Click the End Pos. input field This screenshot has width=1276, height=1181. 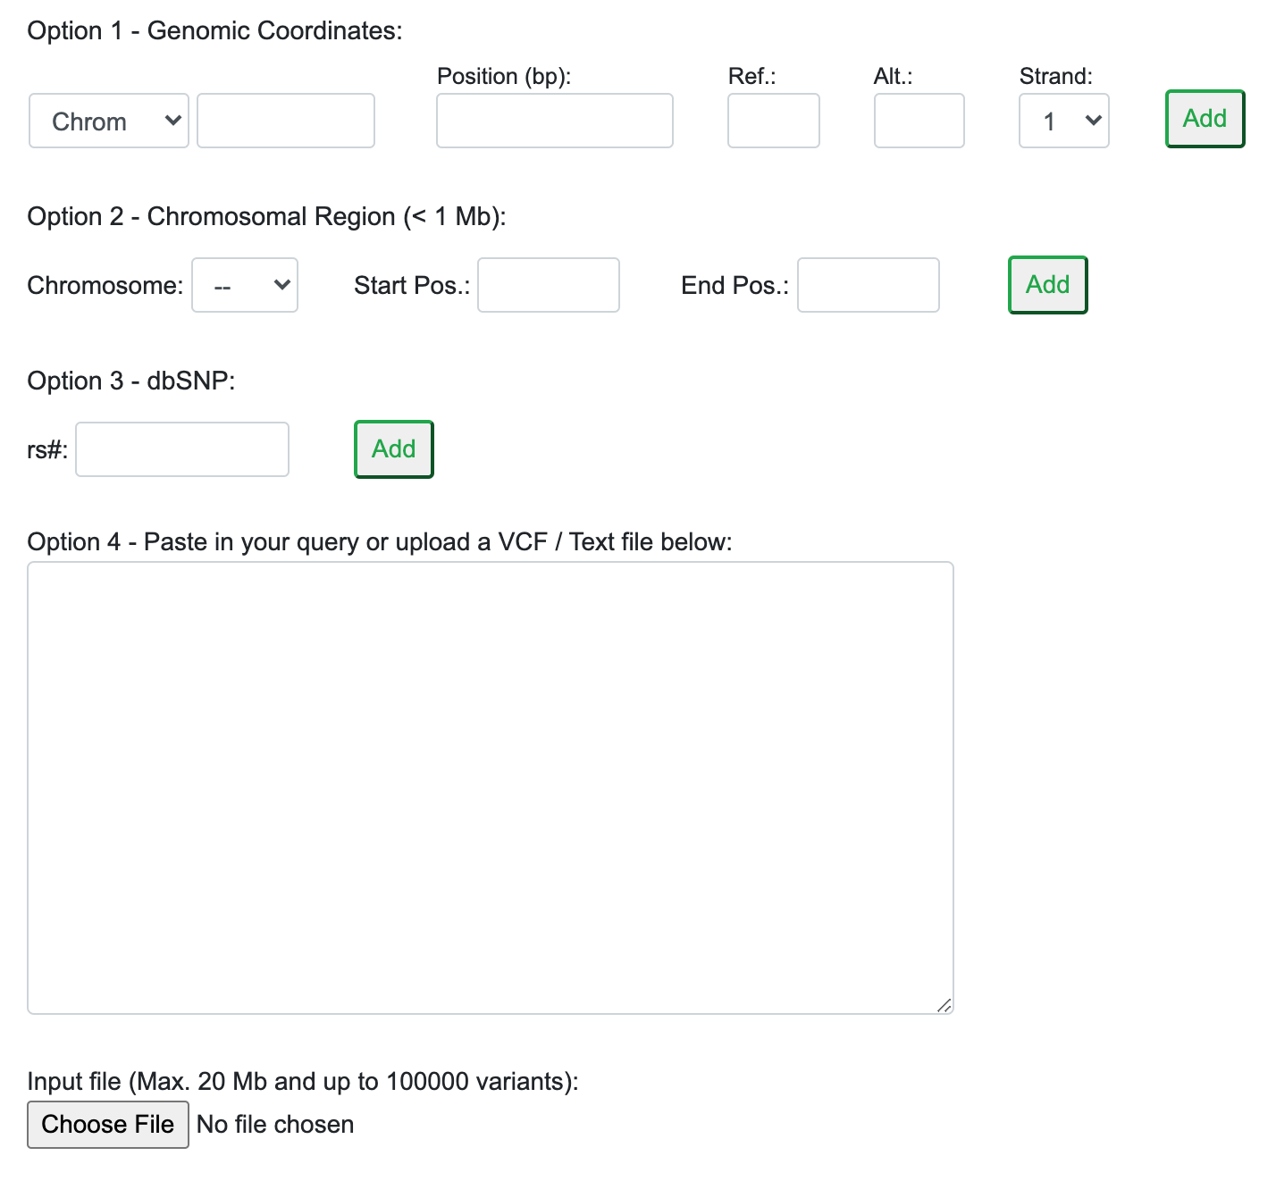point(867,285)
